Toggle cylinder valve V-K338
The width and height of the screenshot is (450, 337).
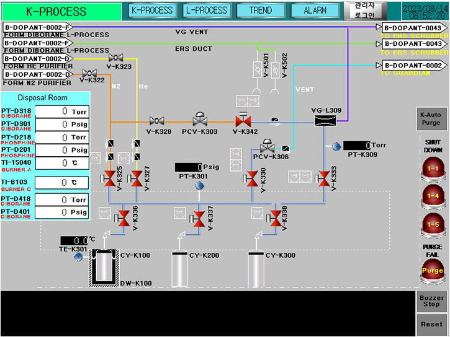[x=274, y=219]
